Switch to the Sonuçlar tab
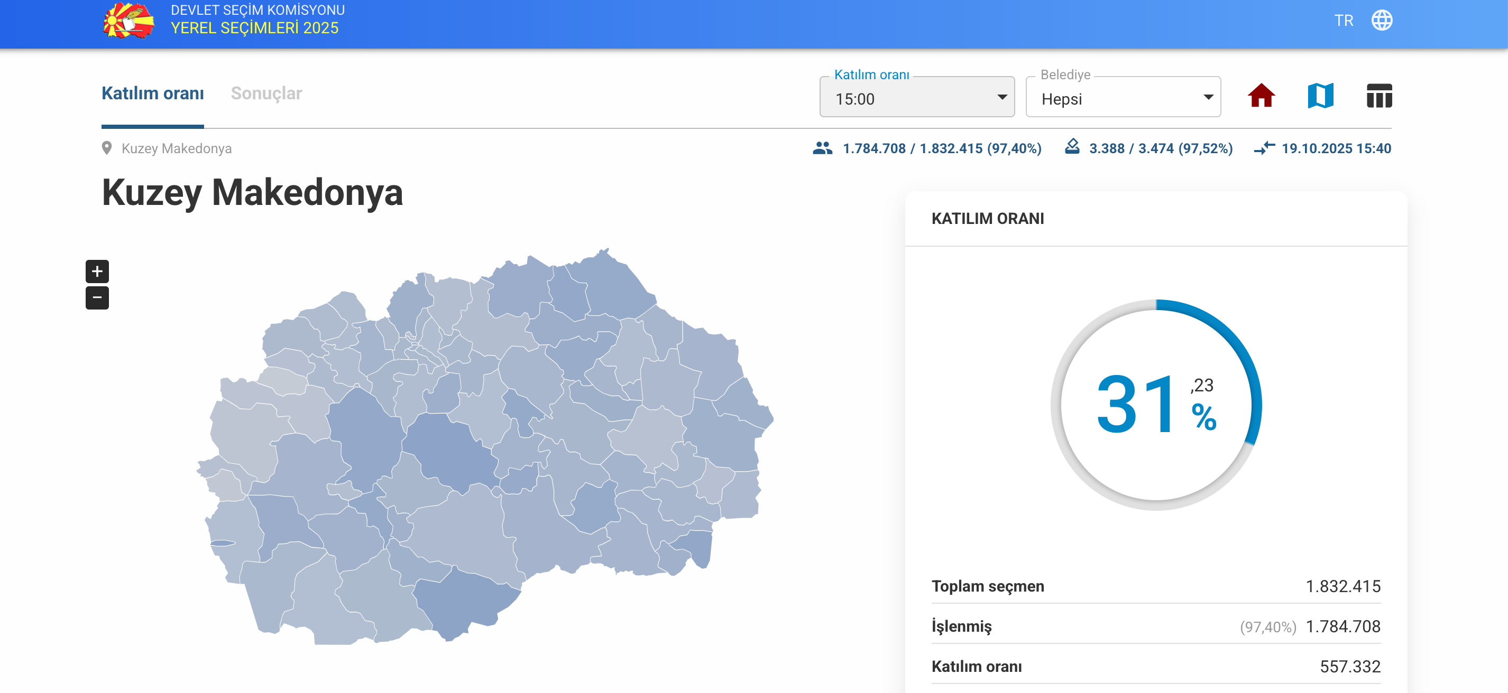1508x693 pixels. [266, 93]
